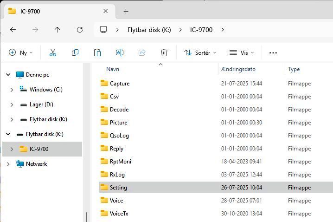Click the VoiceTx folder icon

(104, 213)
